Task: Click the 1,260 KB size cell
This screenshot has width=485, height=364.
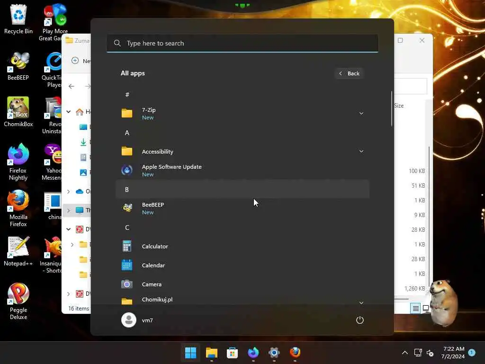Action: tap(415, 289)
